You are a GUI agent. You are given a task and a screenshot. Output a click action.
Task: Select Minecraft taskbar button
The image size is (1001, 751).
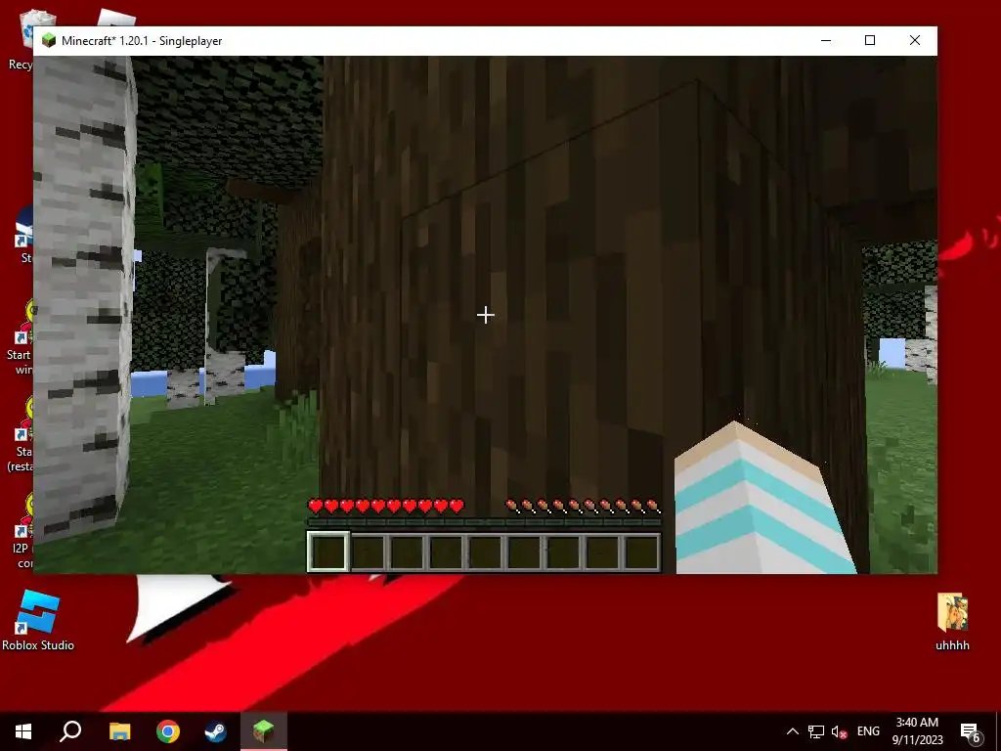pos(264,731)
